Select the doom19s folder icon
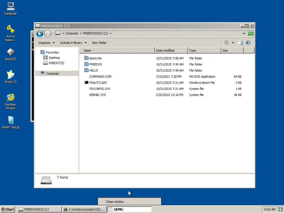Screen dimensions: 284x213 [87, 58]
